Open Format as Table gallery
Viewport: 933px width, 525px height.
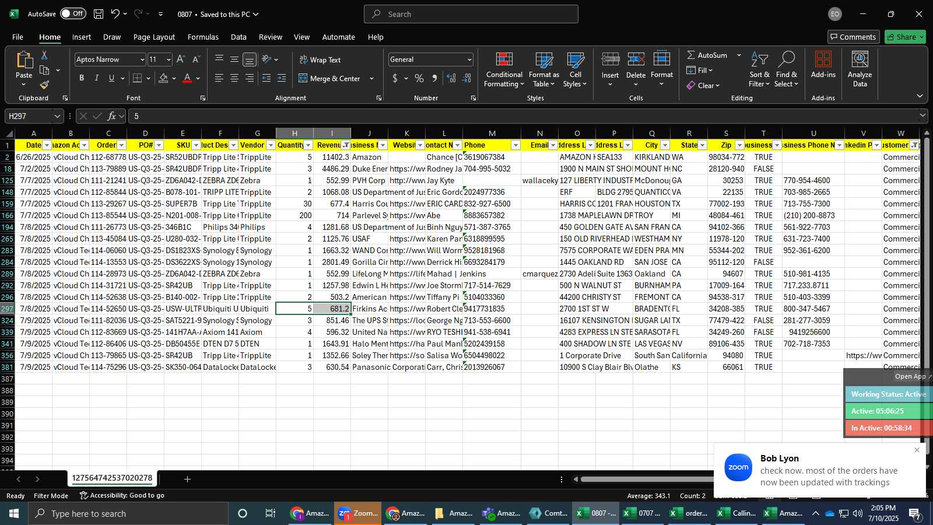pos(544,70)
